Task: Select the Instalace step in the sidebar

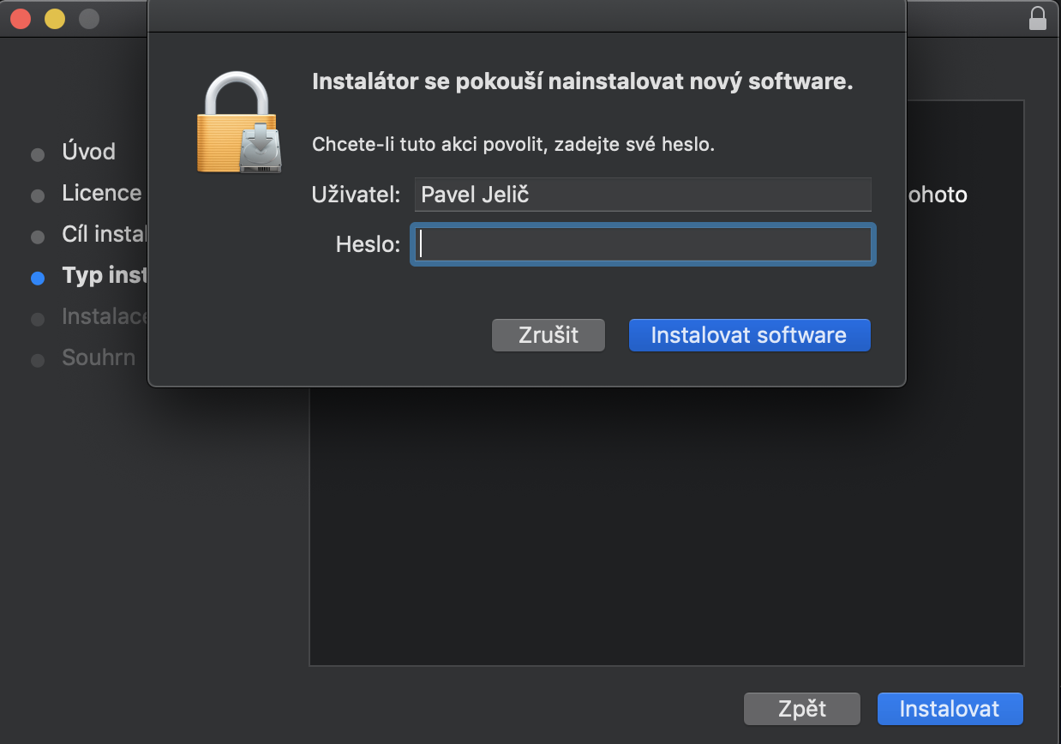Action: [105, 316]
